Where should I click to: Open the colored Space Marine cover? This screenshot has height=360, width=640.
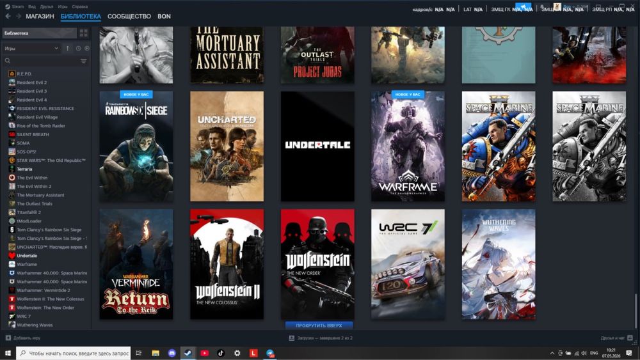tap(499, 146)
